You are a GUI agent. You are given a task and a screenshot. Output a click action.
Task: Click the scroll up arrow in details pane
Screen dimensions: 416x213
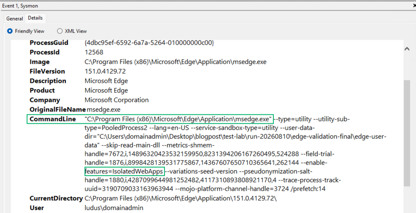tap(407, 49)
